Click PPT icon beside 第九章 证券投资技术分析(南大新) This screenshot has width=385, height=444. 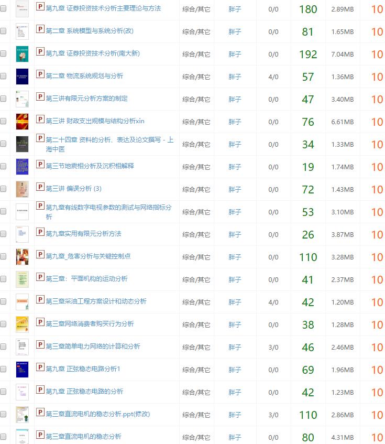coord(40,51)
